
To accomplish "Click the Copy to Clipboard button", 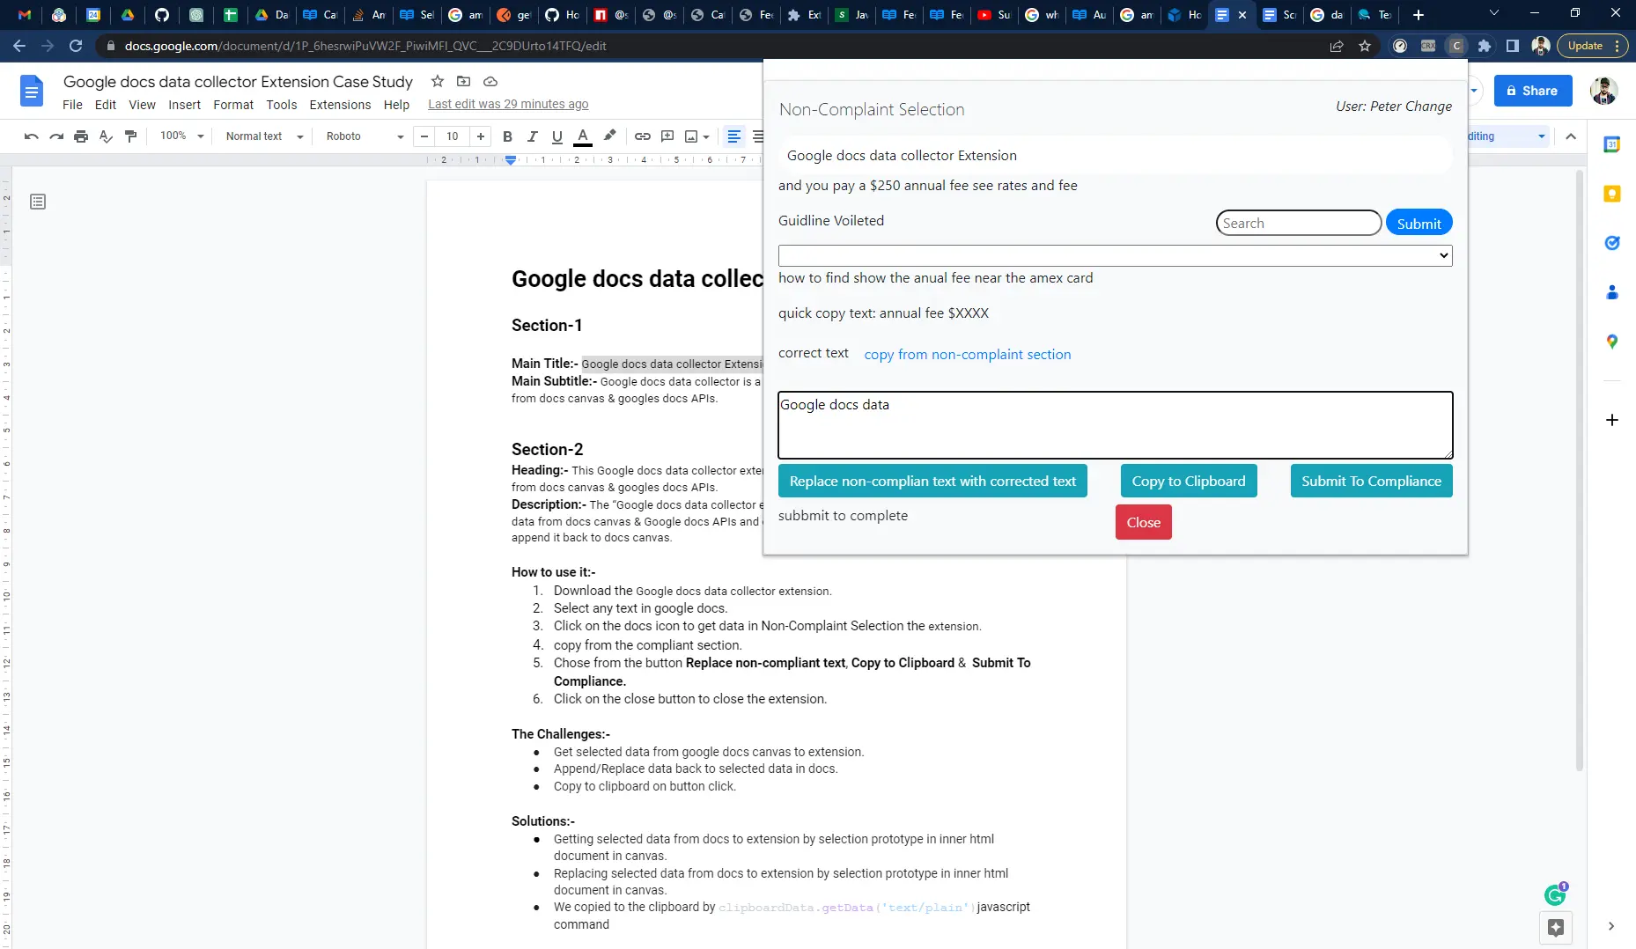I will (x=1189, y=481).
